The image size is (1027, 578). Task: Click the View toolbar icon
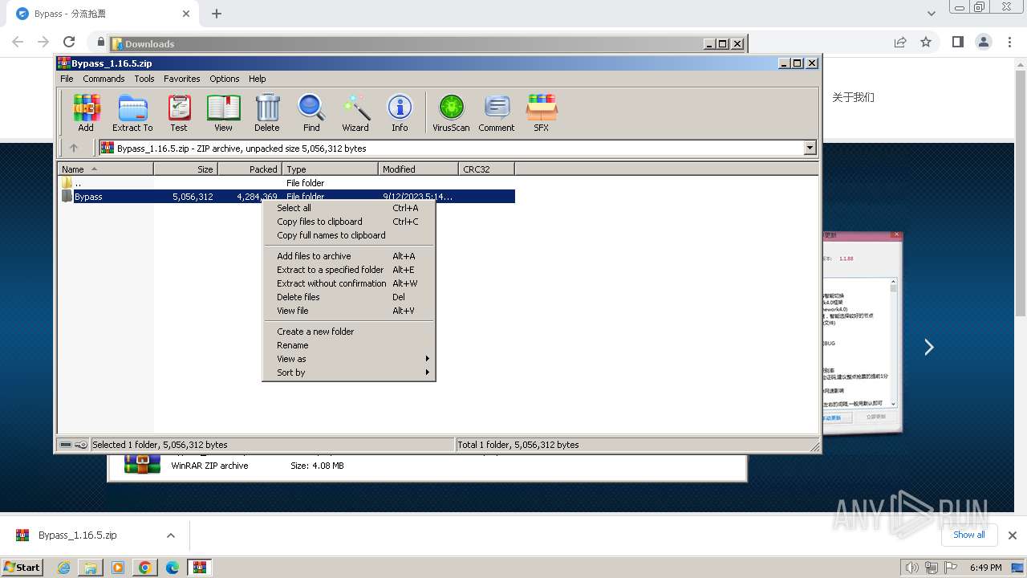(x=223, y=112)
